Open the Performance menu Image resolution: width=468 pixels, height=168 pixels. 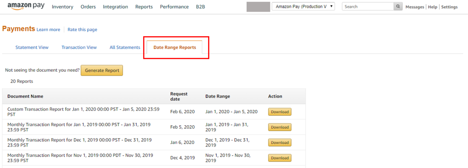click(175, 7)
